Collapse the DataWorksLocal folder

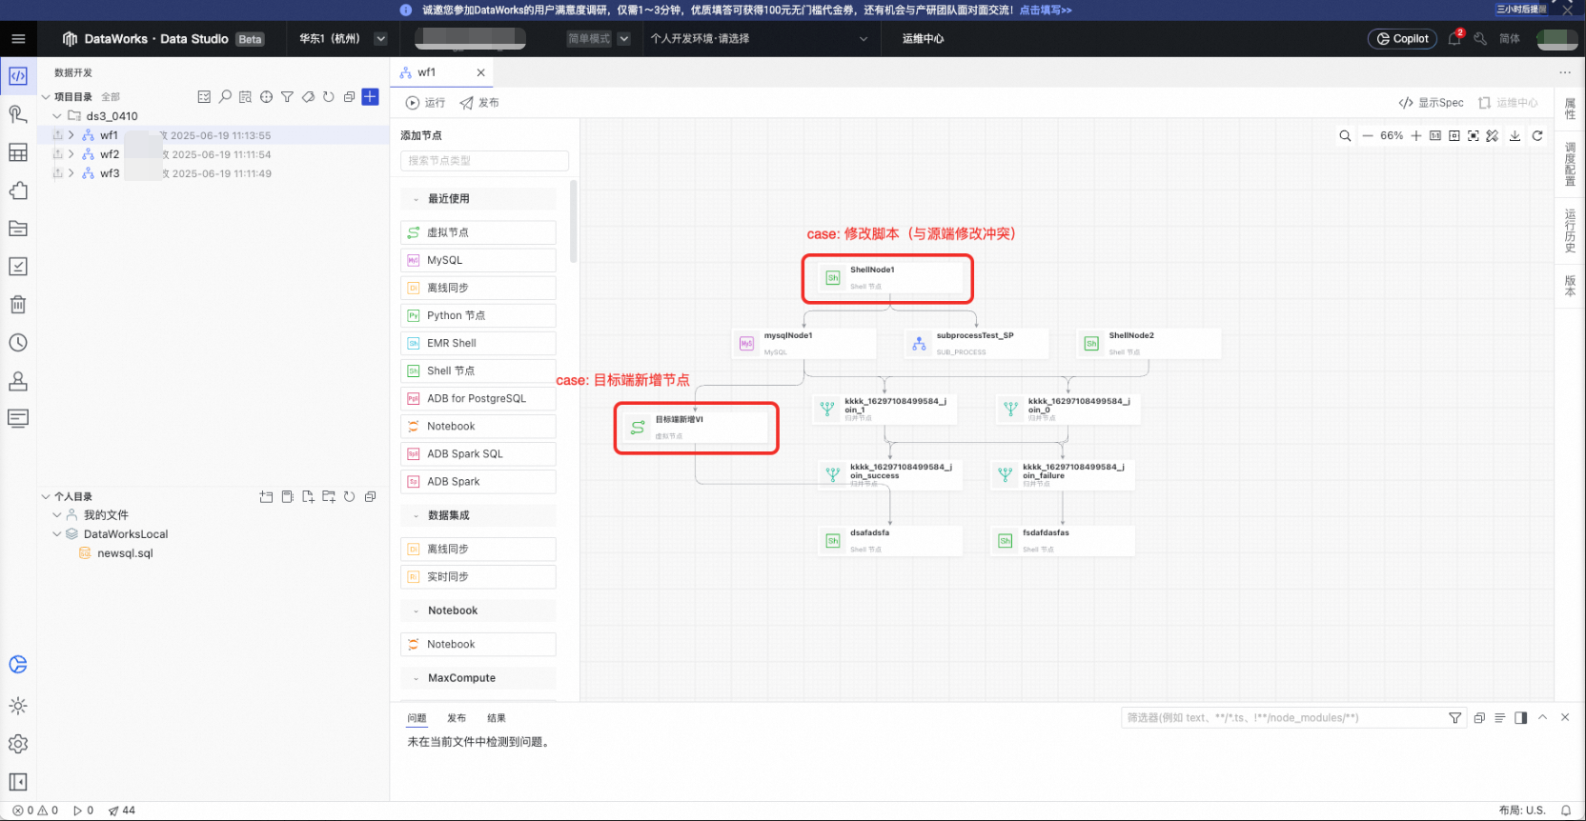tap(57, 534)
